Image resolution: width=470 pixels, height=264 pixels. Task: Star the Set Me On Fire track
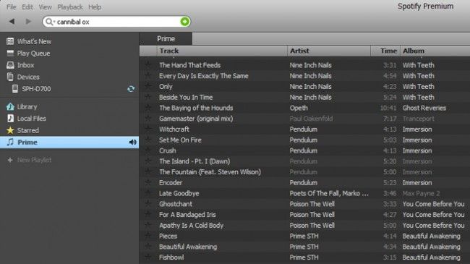tap(148, 140)
